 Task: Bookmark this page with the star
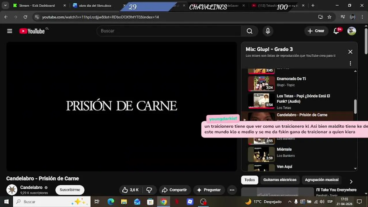(x=329, y=17)
